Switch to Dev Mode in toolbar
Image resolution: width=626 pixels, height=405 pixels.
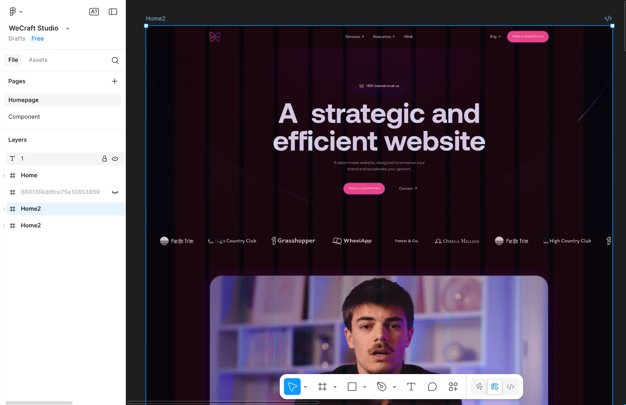pyautogui.click(x=511, y=387)
